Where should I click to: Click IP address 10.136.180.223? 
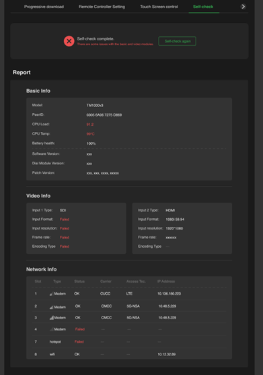(x=169, y=294)
